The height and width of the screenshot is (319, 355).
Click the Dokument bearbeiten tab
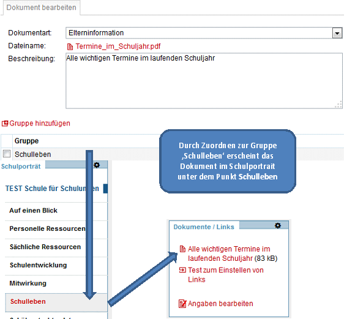[41, 7]
